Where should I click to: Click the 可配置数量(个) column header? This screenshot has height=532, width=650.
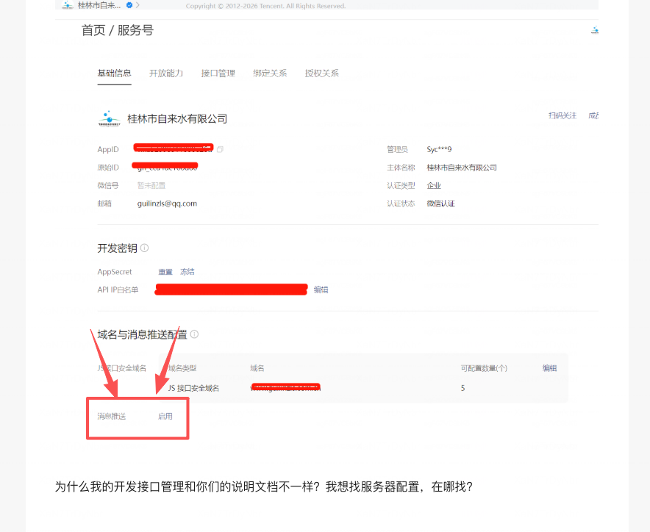coord(484,368)
